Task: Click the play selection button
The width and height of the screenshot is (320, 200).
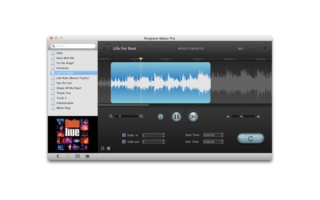Action: (193, 116)
